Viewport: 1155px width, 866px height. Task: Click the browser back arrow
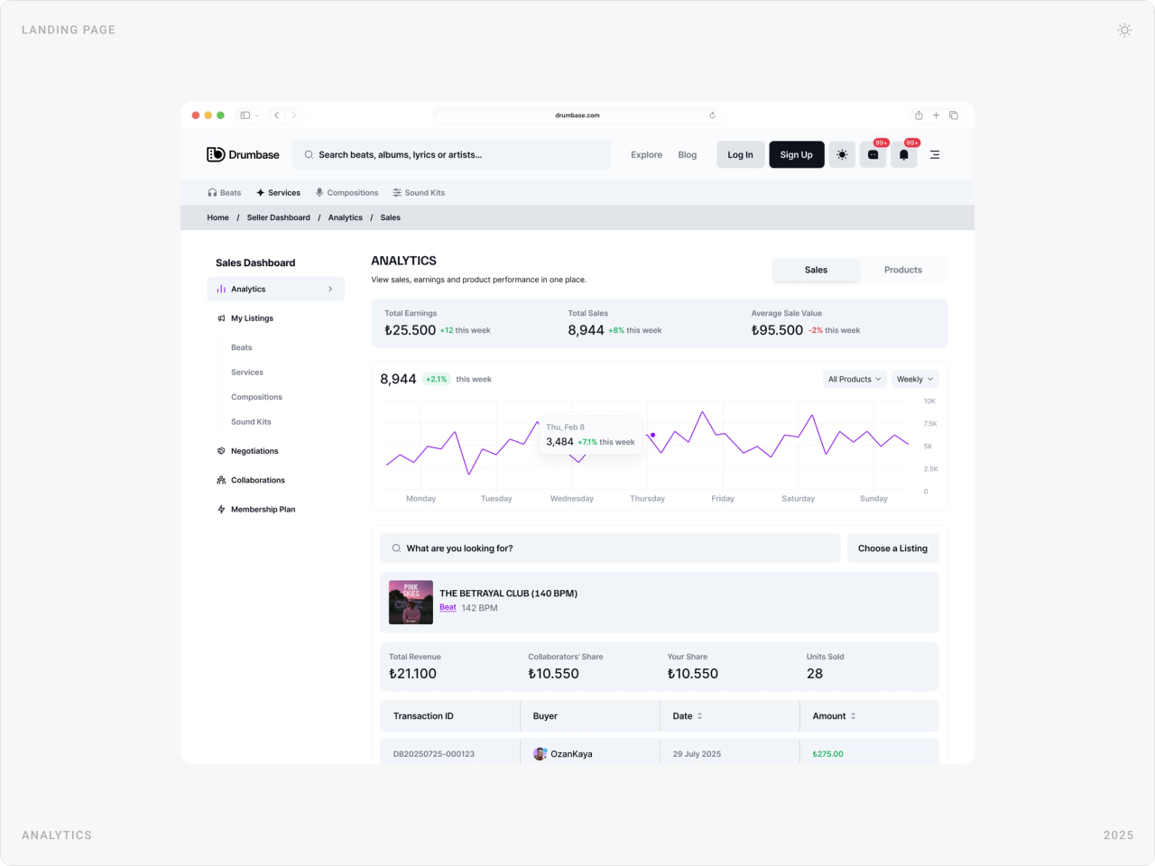(x=277, y=115)
